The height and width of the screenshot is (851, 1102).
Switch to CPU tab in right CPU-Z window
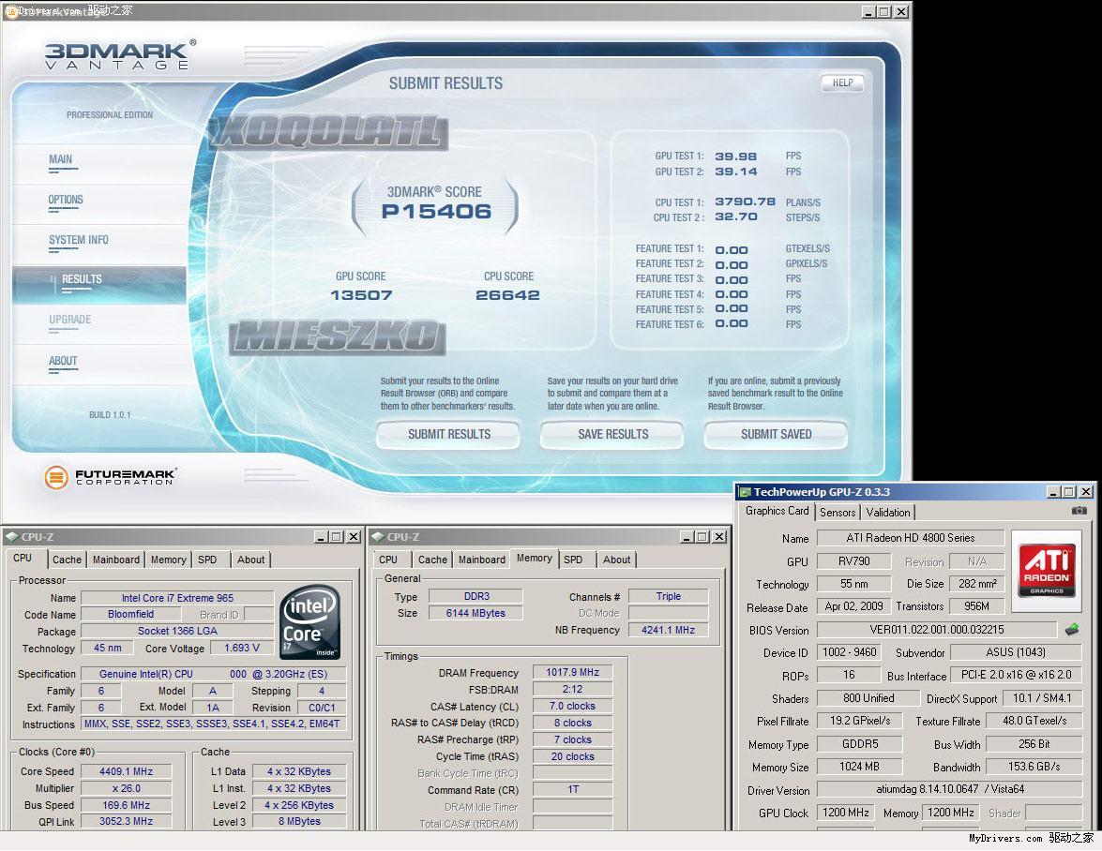coord(388,560)
